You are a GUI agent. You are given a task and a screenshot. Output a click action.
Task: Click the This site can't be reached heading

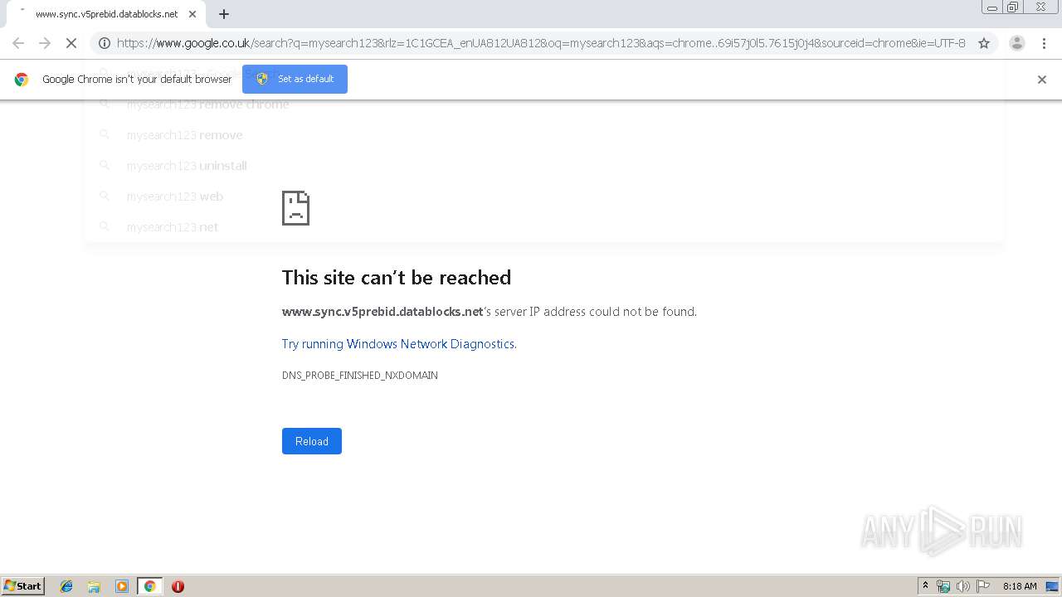397,278
